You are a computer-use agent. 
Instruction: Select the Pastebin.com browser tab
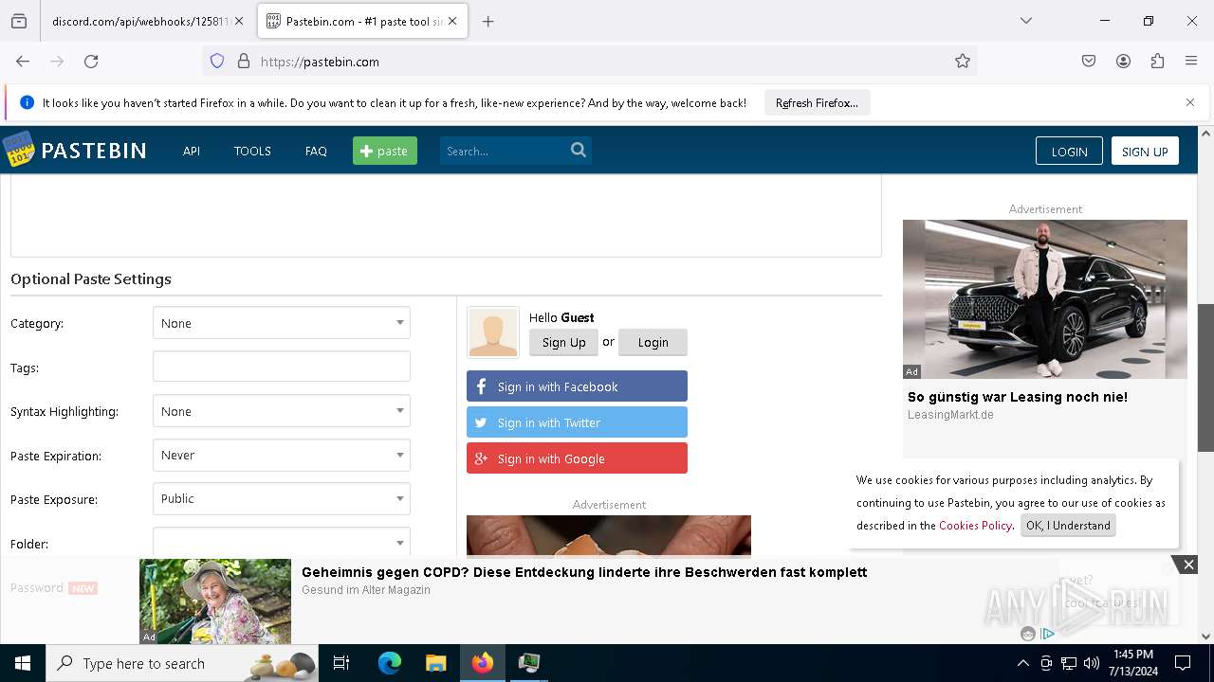[361, 21]
